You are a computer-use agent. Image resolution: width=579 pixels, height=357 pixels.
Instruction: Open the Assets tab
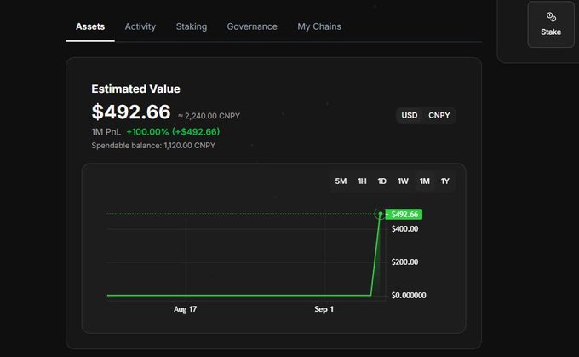[90, 26]
